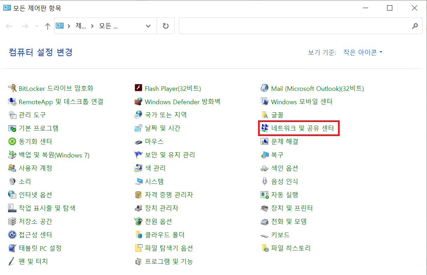Viewport: 427px width, 275px height.
Task: Open the 국가 또는 지역 icon
Action: 138,115
